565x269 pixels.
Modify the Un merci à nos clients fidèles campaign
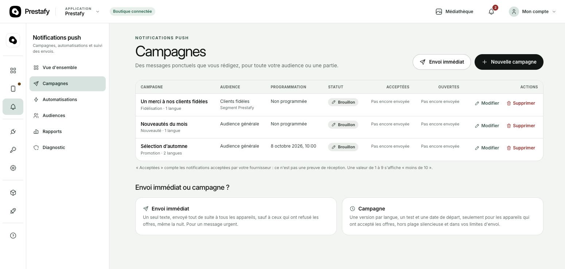(487, 103)
